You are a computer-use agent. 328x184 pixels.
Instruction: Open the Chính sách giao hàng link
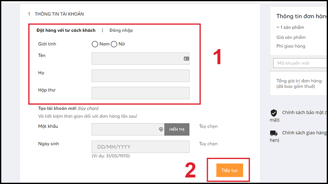304,133
